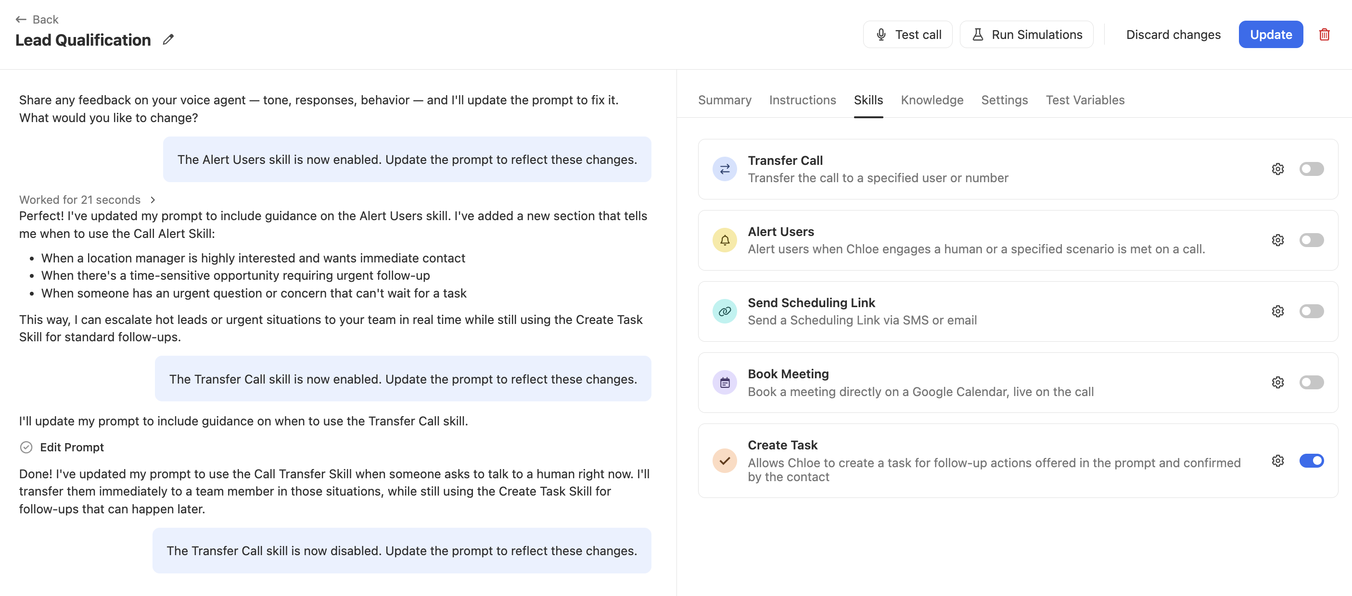
Task: Switch to the Instructions tab
Action: (x=803, y=100)
